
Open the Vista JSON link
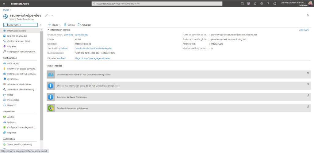tap(304, 30)
